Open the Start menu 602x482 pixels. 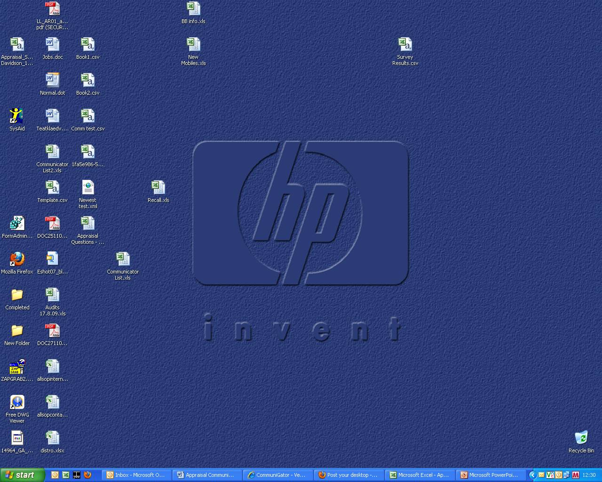click(23, 475)
